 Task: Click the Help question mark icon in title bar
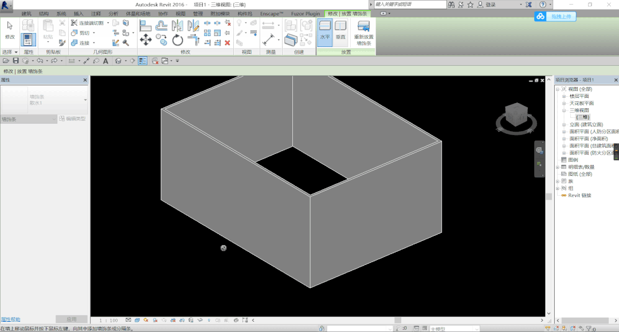pyautogui.click(x=543, y=5)
